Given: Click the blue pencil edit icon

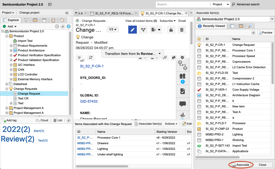Looking at the screenshot, I should coord(132,30).
